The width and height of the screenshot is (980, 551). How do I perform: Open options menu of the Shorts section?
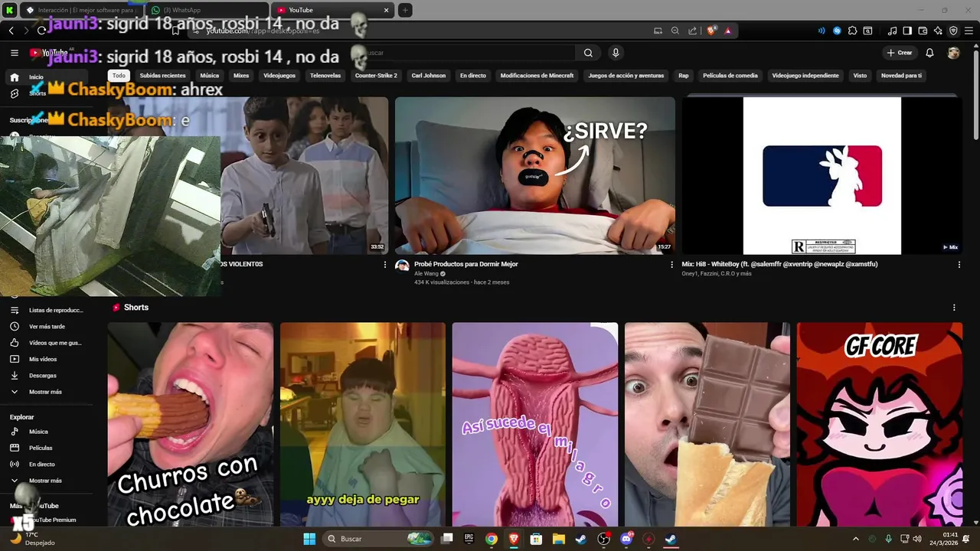click(954, 308)
